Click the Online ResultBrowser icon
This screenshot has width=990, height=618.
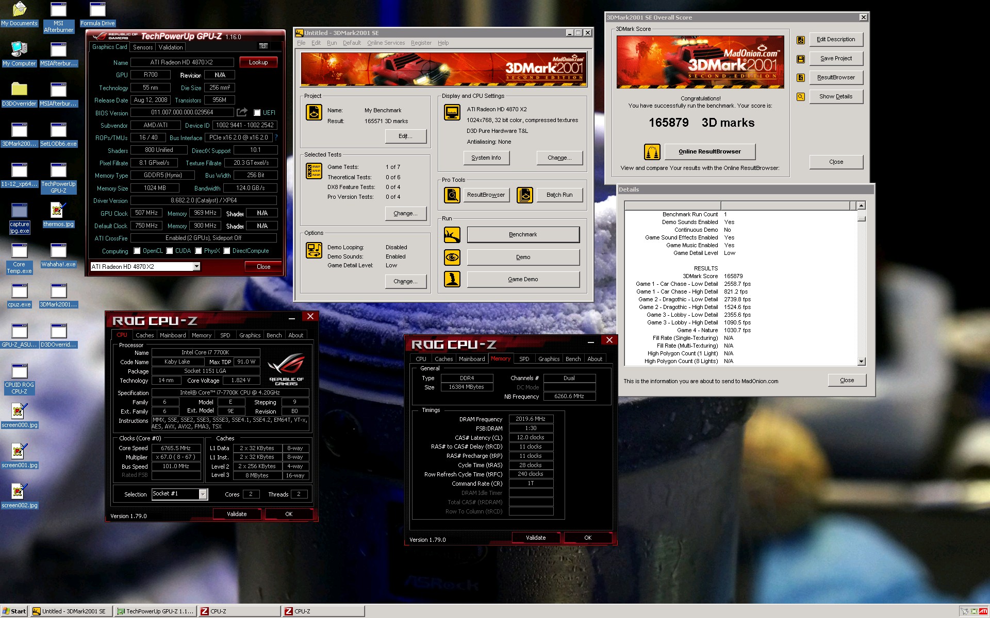tap(652, 152)
